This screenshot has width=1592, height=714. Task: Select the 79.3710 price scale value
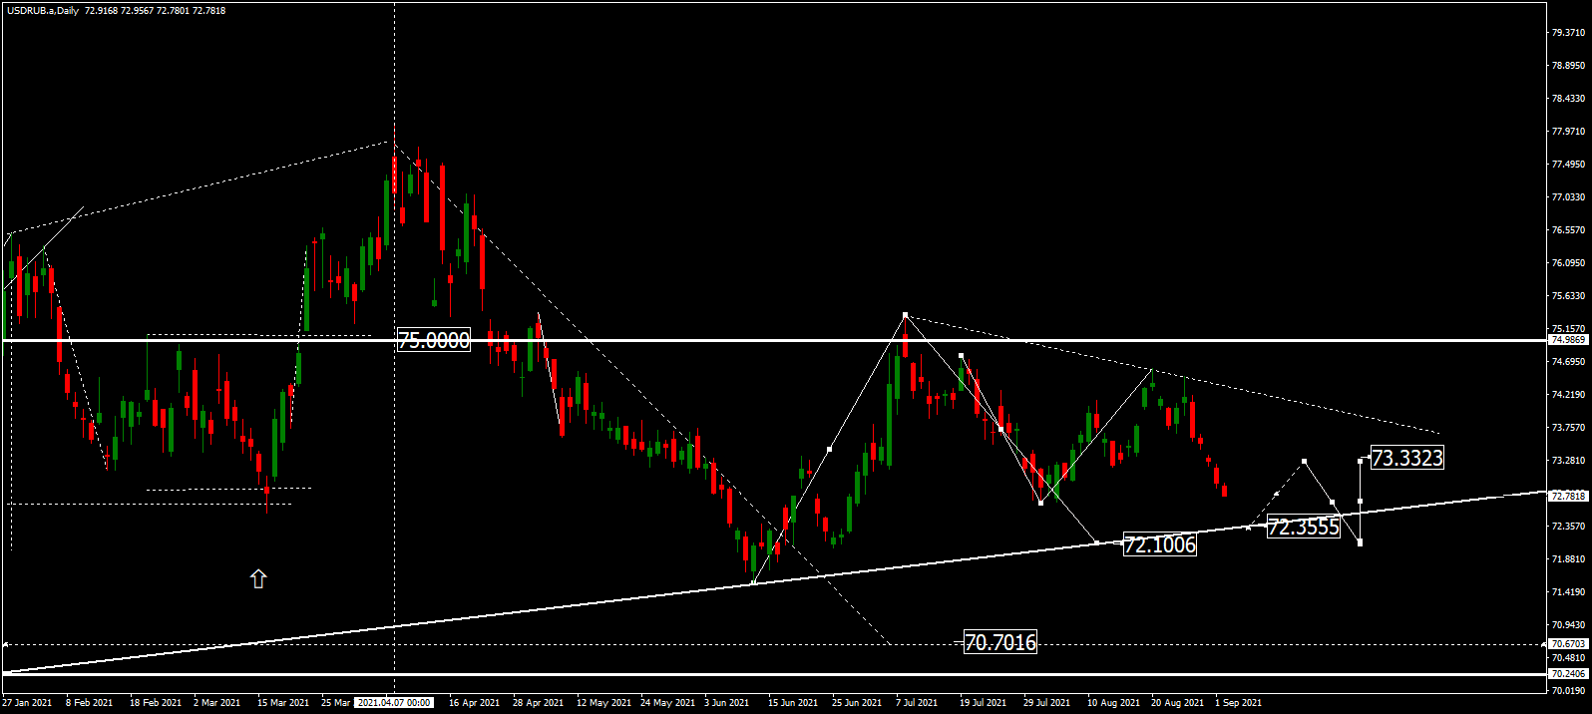(1568, 33)
